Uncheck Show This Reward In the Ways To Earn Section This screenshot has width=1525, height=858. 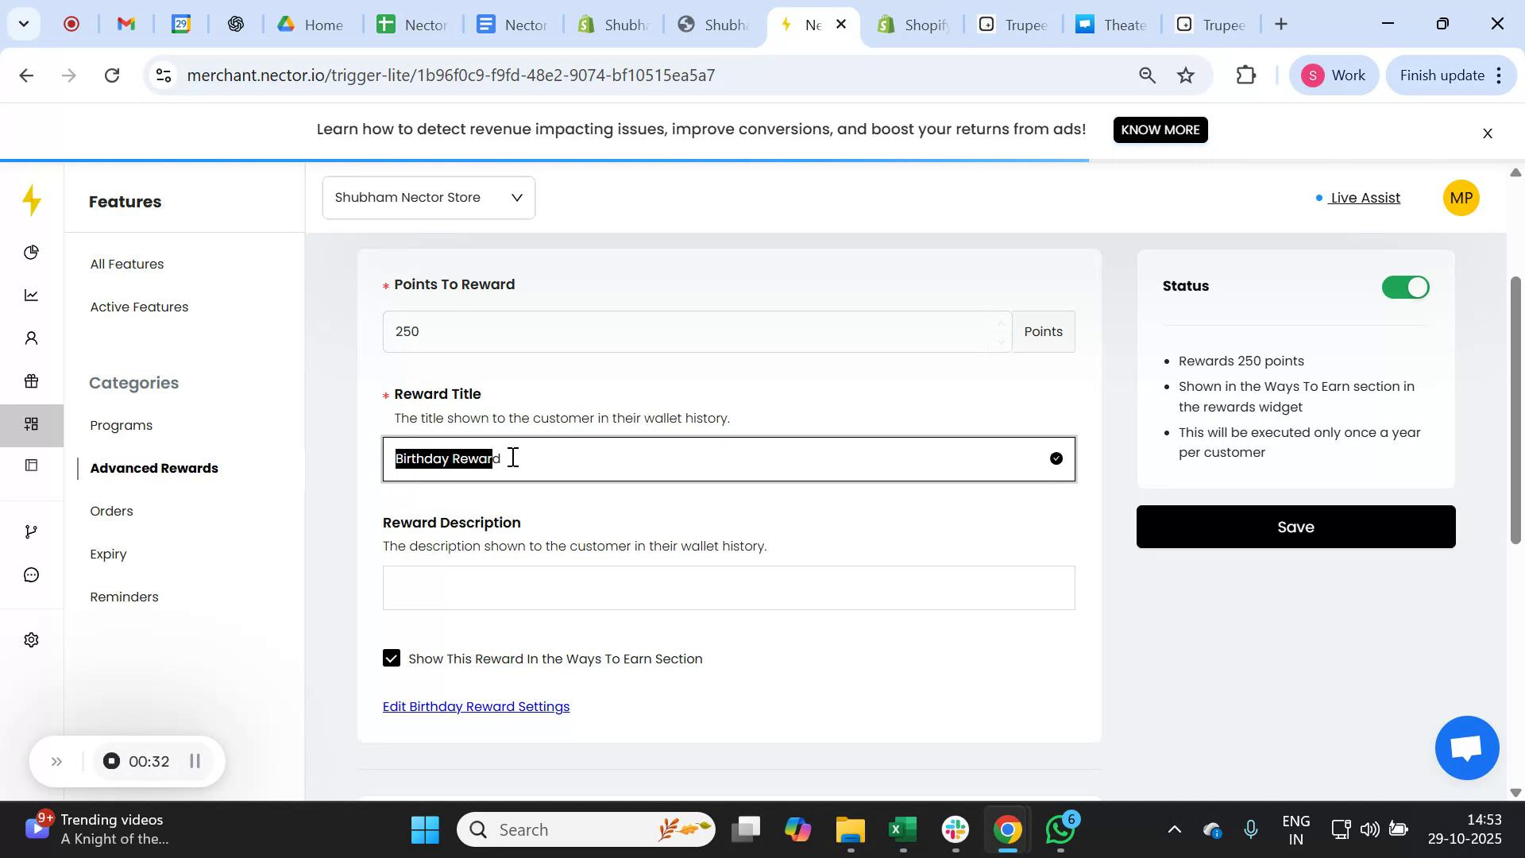click(392, 658)
